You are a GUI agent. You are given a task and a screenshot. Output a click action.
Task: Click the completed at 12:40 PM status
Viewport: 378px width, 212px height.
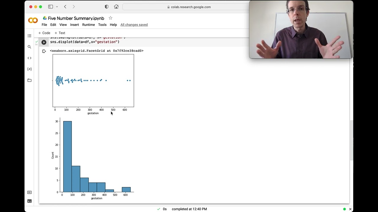[189, 209]
